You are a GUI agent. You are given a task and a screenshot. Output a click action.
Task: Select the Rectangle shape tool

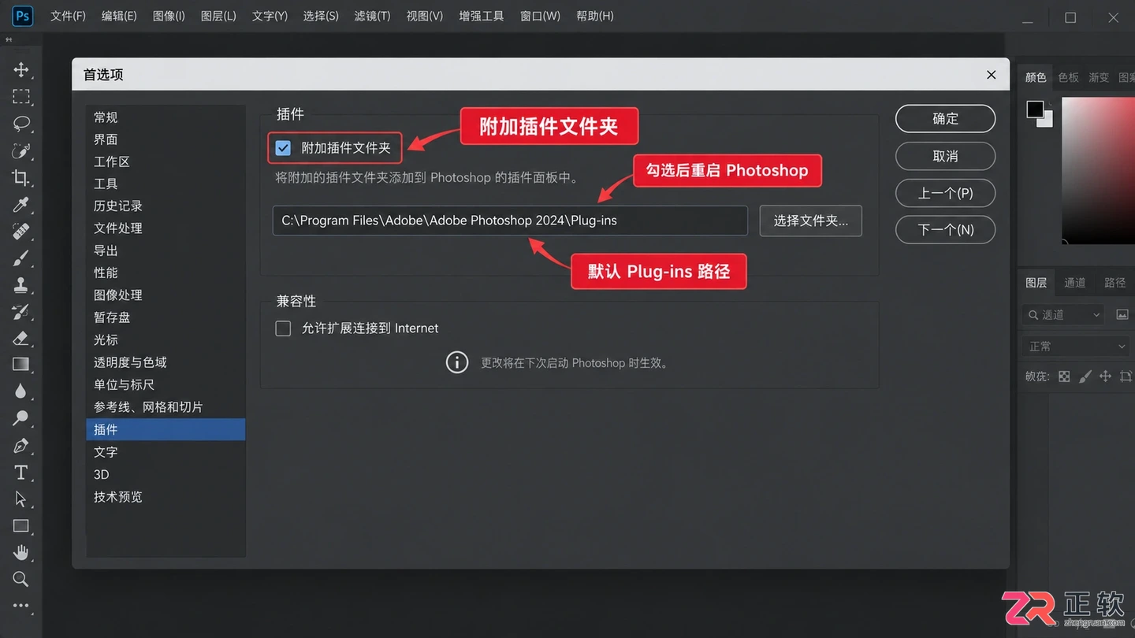tap(21, 526)
